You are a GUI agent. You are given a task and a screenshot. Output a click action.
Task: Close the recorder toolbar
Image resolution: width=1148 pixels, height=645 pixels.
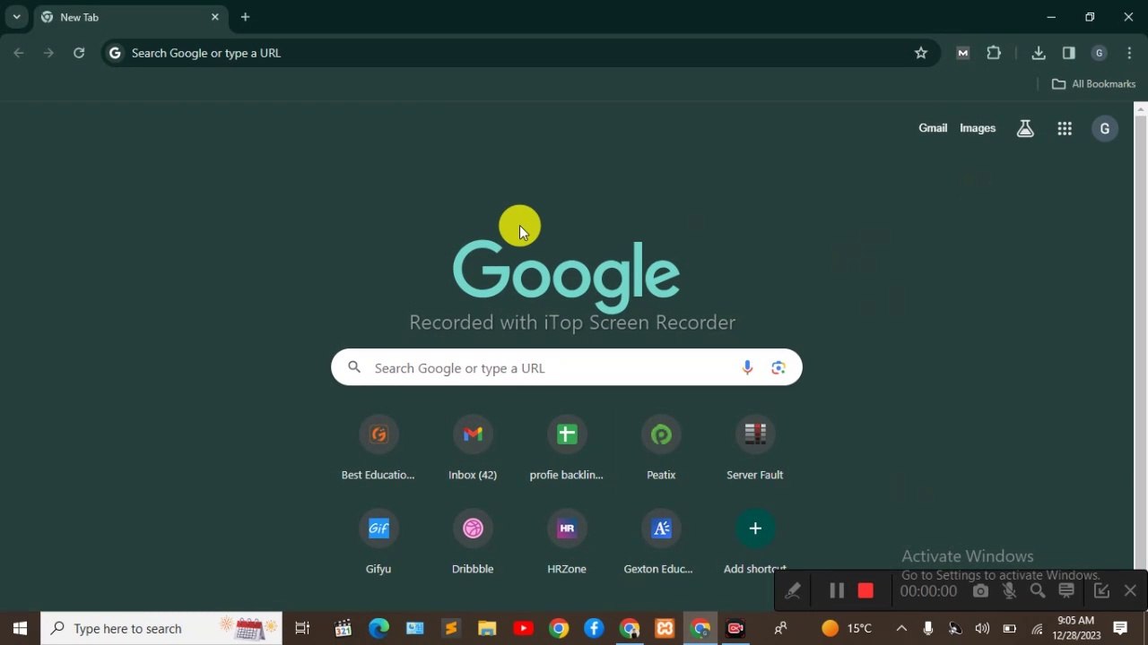[x=1130, y=590]
